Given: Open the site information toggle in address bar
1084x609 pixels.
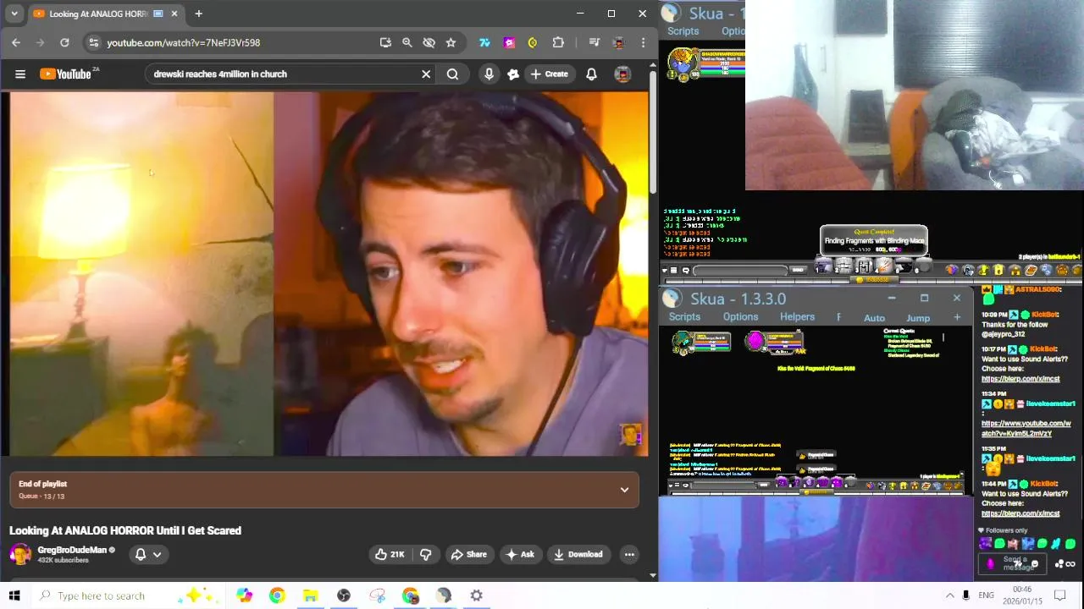Looking at the screenshot, I should coord(93,42).
